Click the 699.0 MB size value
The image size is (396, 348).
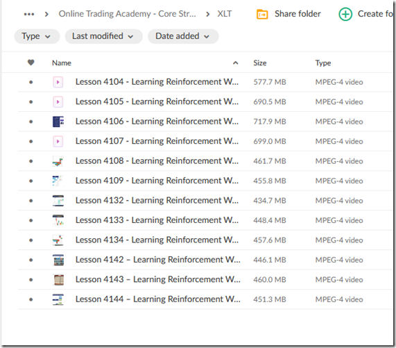pyautogui.click(x=270, y=142)
